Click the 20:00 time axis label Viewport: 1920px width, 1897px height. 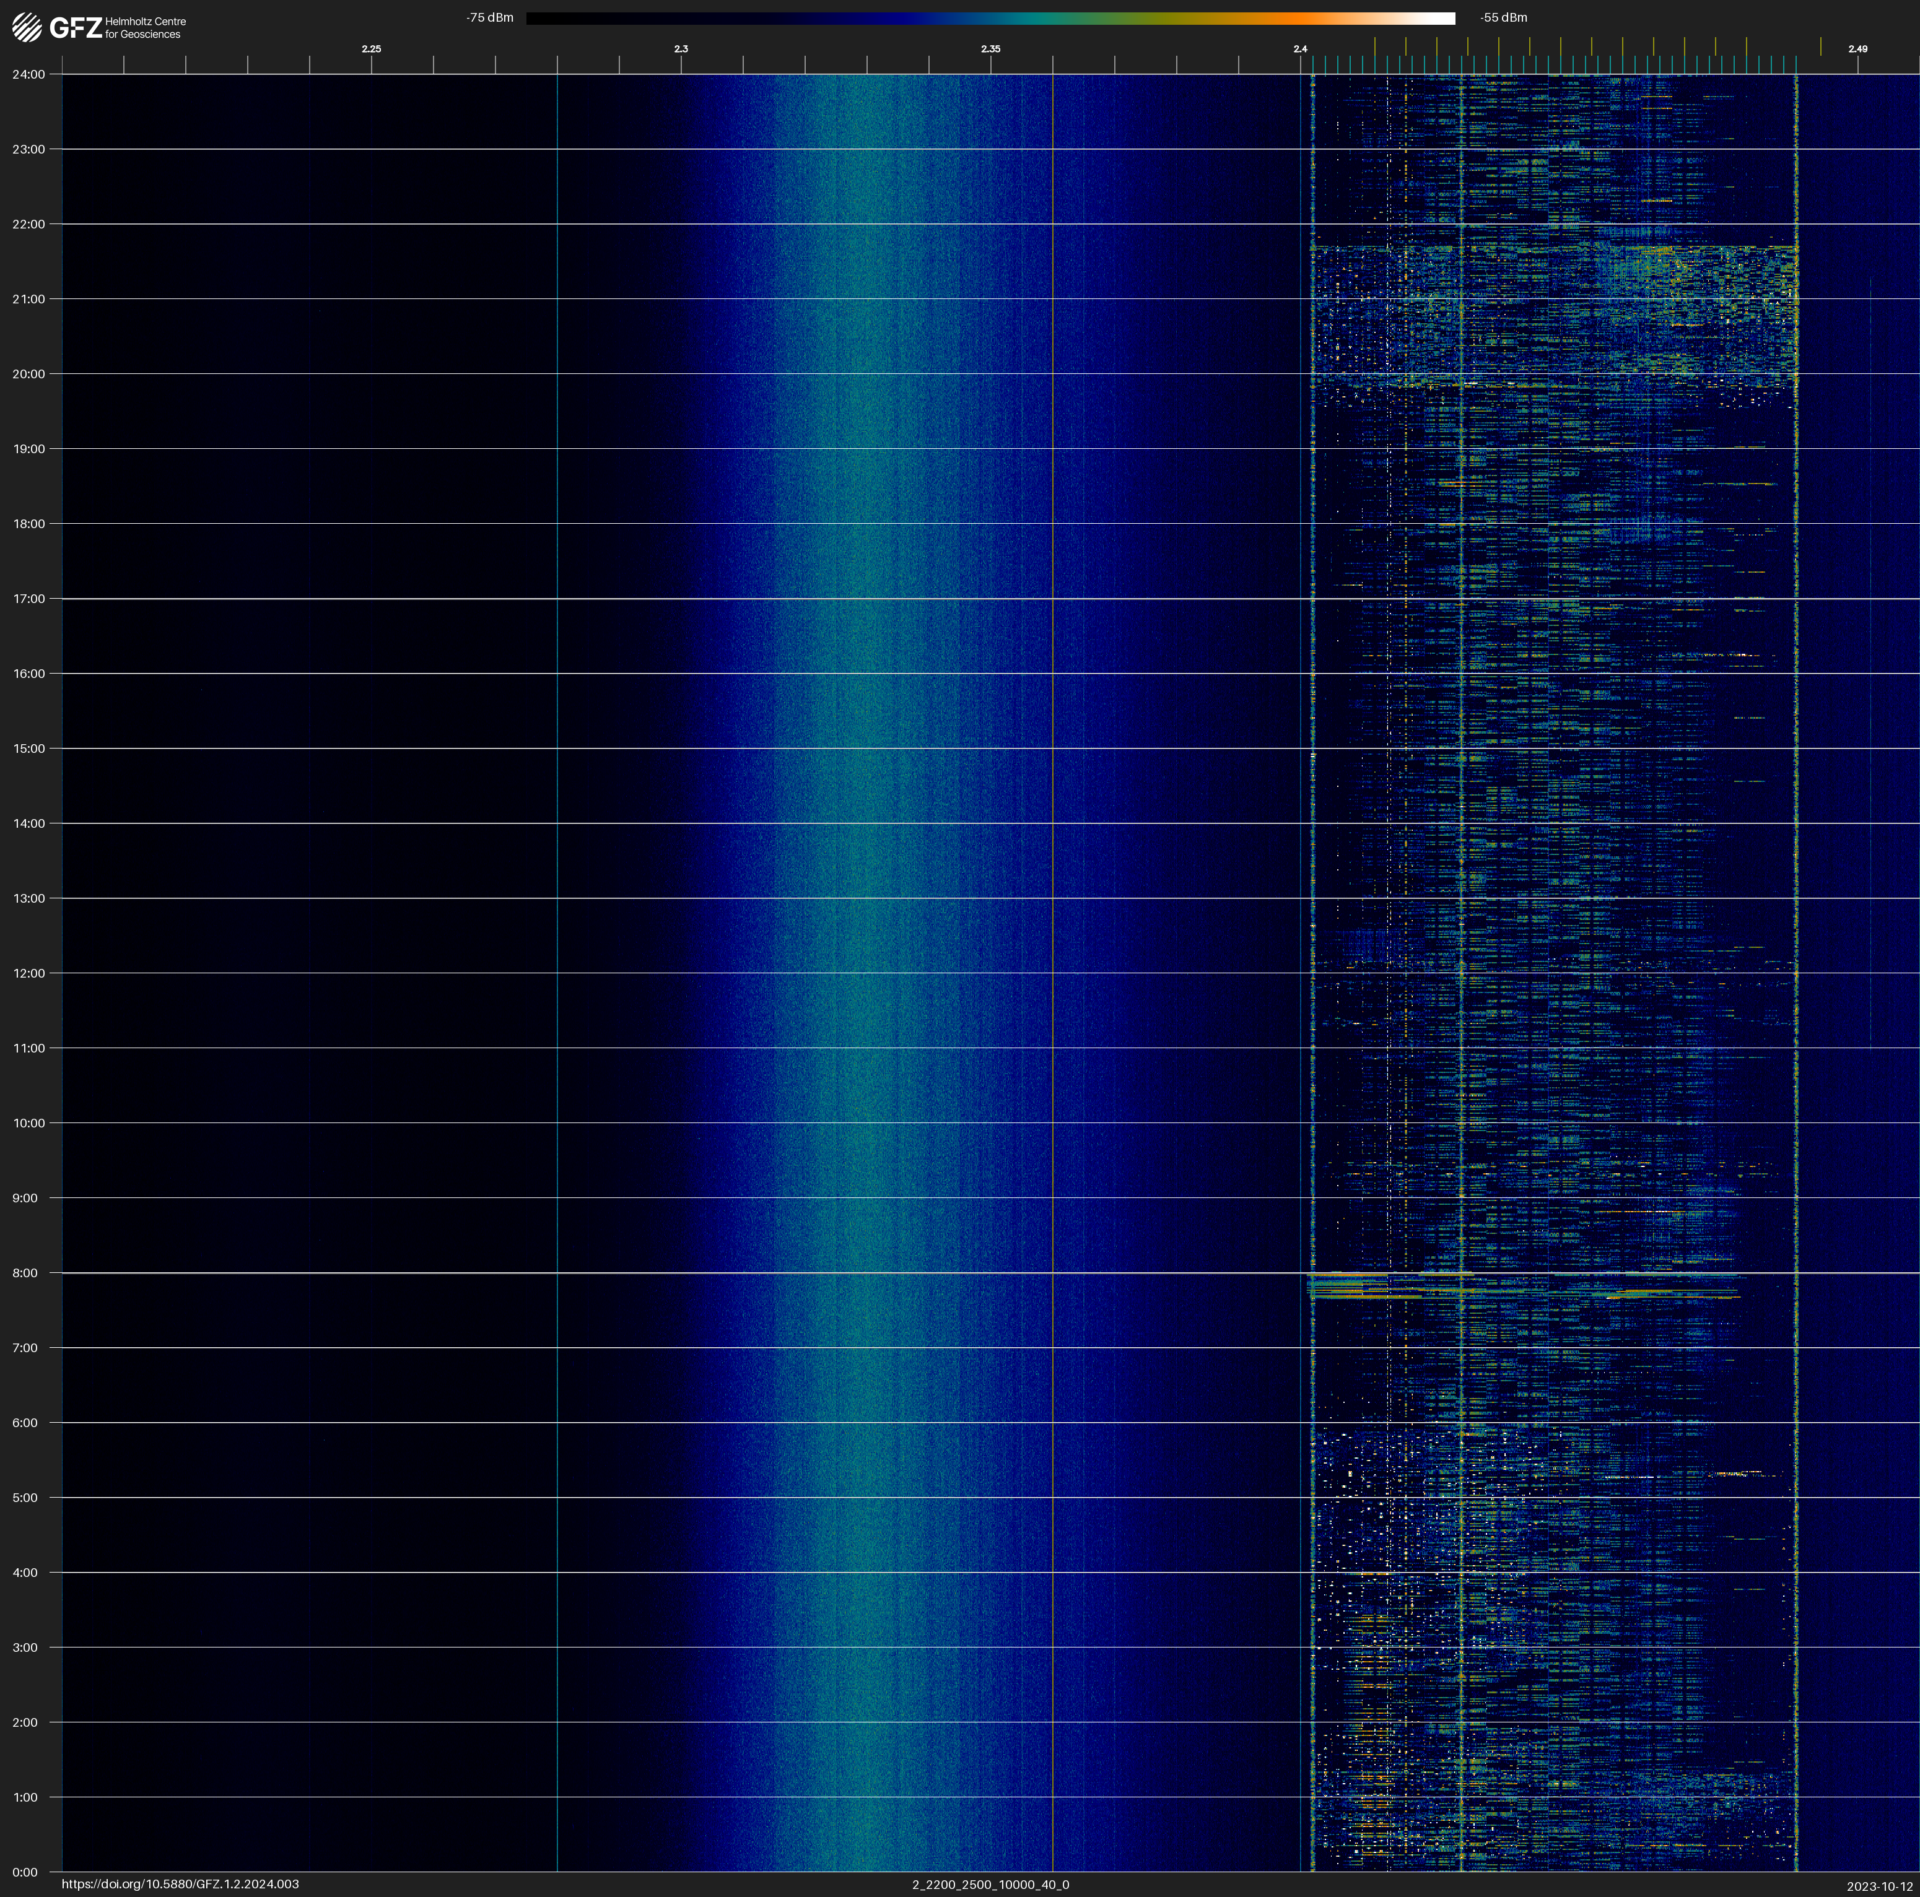tap(29, 375)
